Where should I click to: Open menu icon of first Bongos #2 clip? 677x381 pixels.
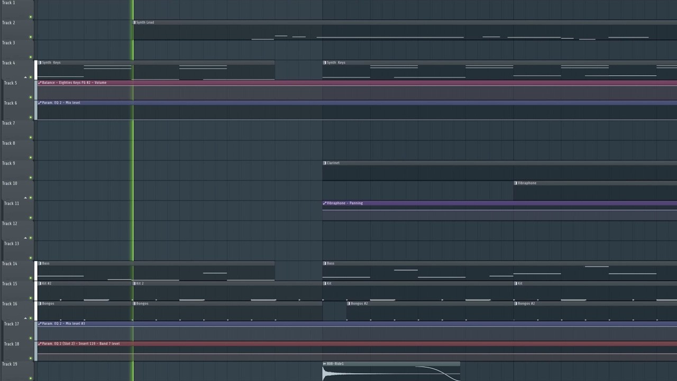pos(349,304)
